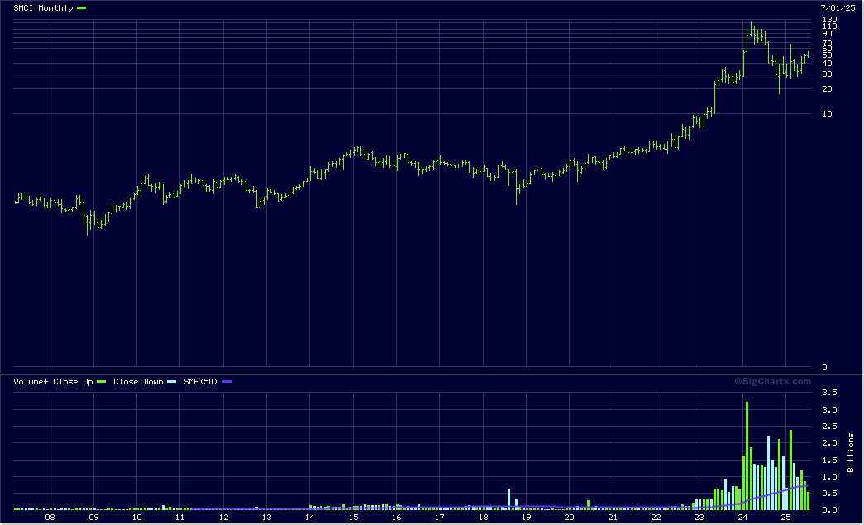864x525 pixels.
Task: Click the purple swatch next to SMA(50)
Action: 227,382
